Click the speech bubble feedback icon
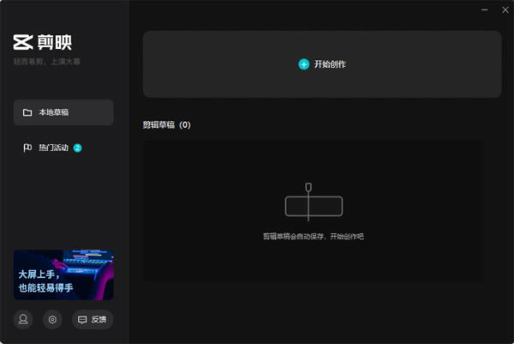Image resolution: width=514 pixels, height=344 pixels. (x=82, y=319)
